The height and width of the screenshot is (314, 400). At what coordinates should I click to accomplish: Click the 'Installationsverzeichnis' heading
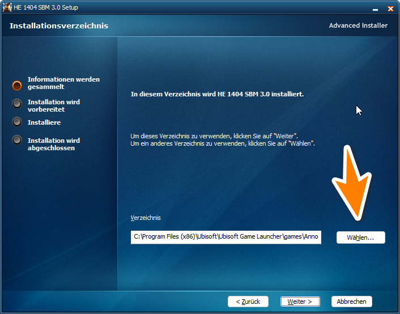tap(59, 26)
